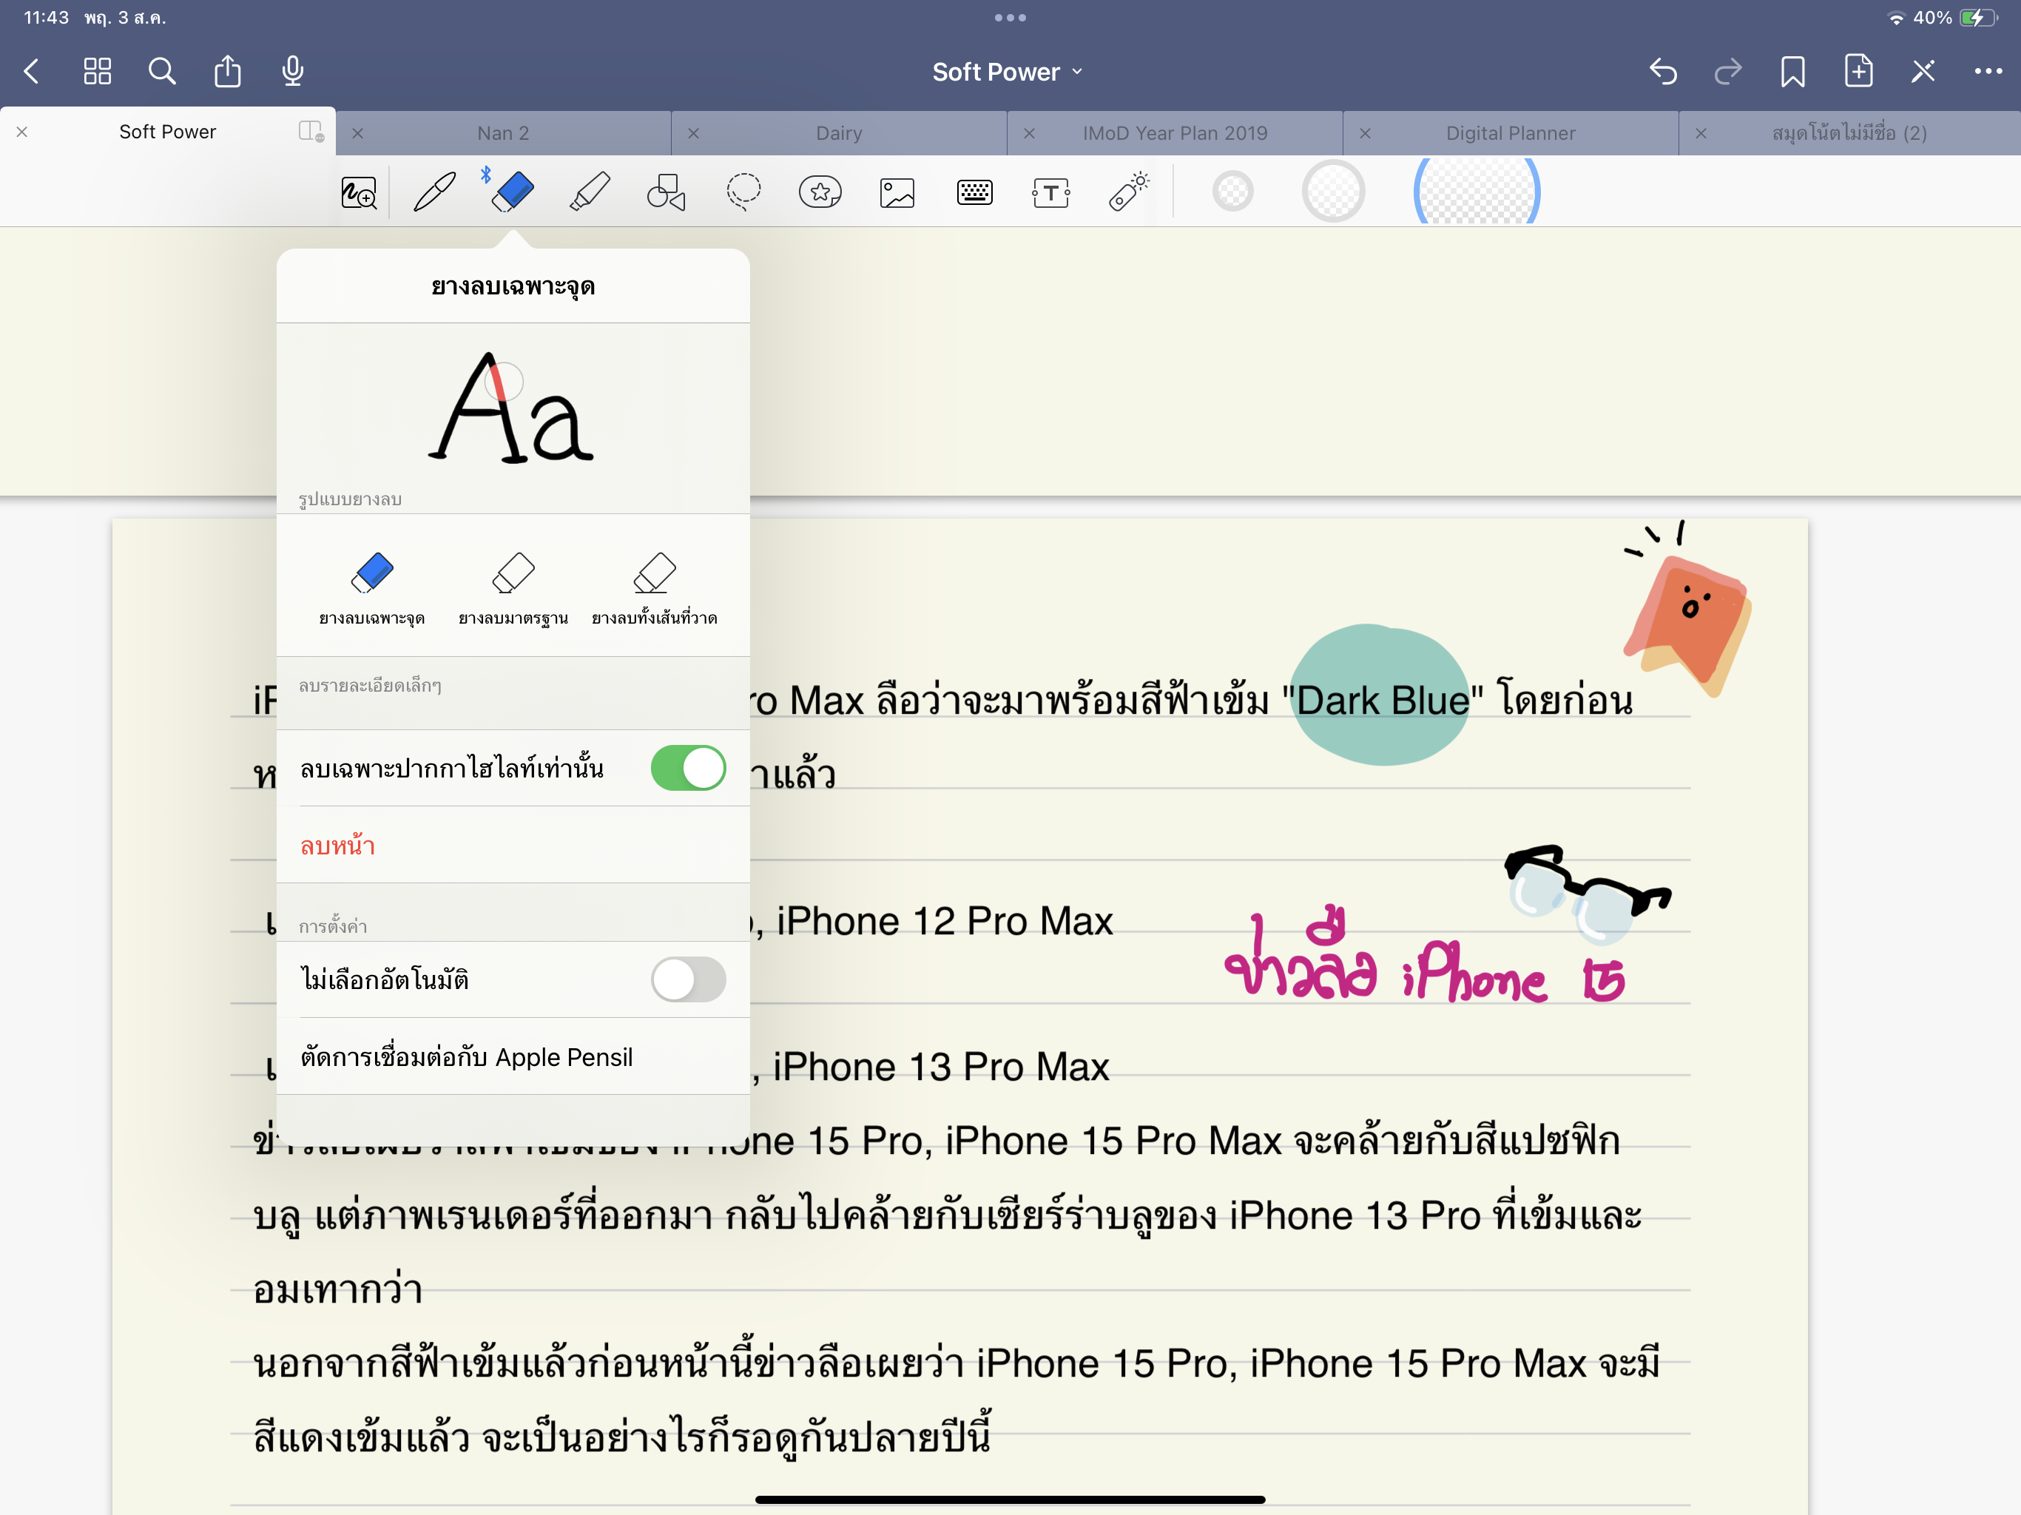Open the three-dot more options menu
Image resolution: width=2021 pixels, height=1515 pixels.
(1987, 71)
